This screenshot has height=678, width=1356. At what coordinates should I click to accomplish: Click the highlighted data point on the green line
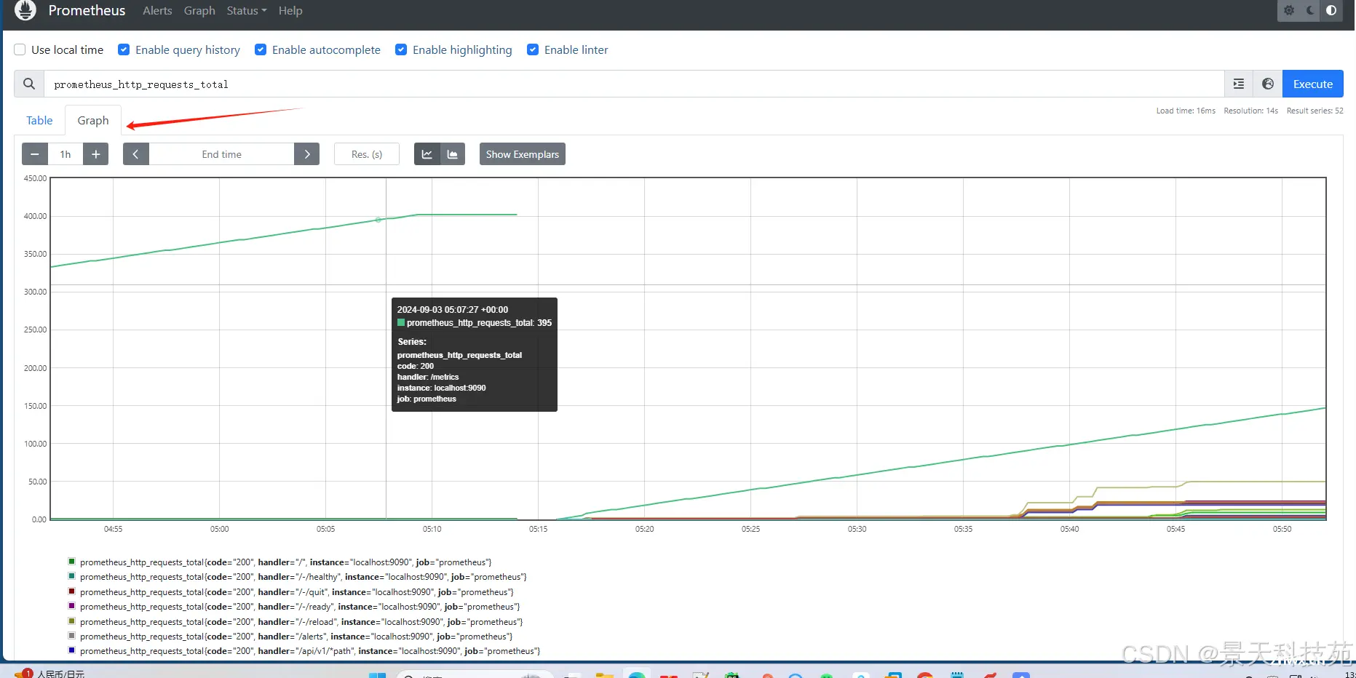378,220
